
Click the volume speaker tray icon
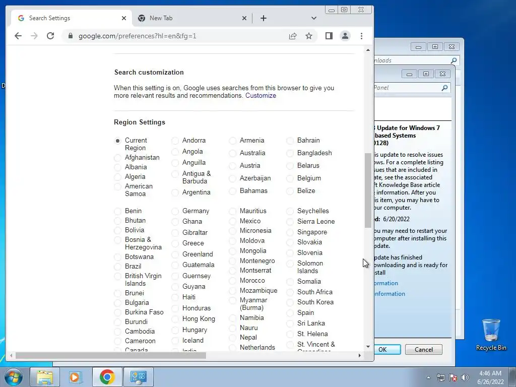465,377
